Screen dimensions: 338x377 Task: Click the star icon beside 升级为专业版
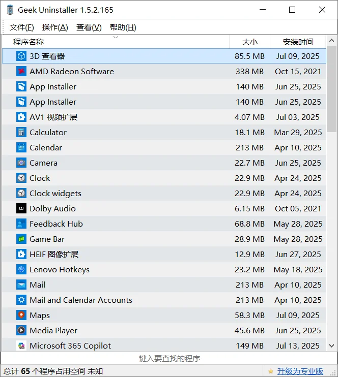click(270, 371)
